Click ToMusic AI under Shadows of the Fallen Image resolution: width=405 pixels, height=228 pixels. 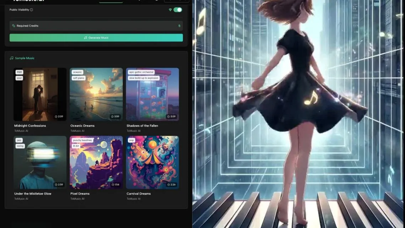(x=133, y=131)
